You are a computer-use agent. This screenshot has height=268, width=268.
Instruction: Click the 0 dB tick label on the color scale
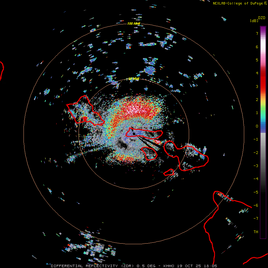pos(257,126)
